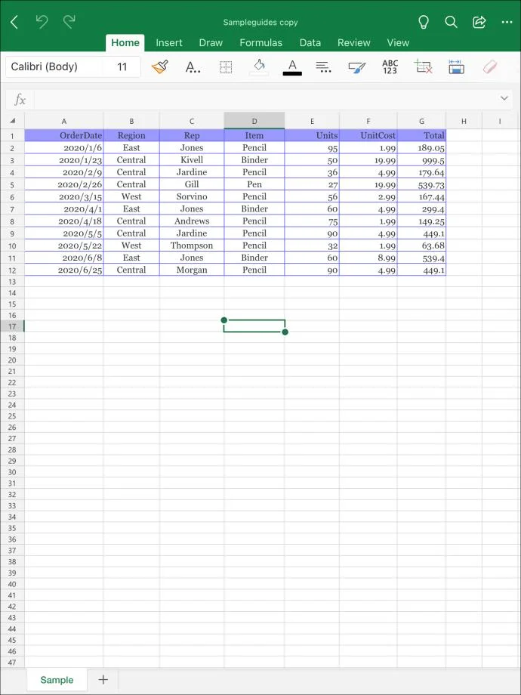Switch to the Formulas tab
The width and height of the screenshot is (521, 695).
coord(261,43)
